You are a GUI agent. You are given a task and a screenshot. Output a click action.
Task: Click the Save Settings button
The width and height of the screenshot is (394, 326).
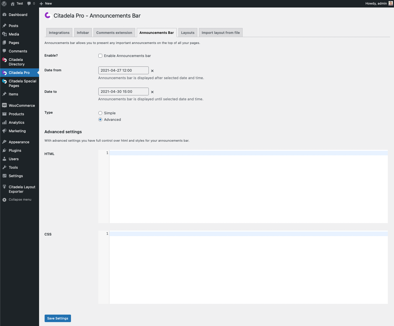tap(58, 318)
